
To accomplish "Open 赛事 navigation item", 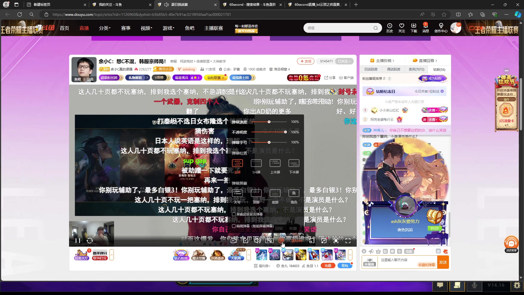I will pos(126,28).
